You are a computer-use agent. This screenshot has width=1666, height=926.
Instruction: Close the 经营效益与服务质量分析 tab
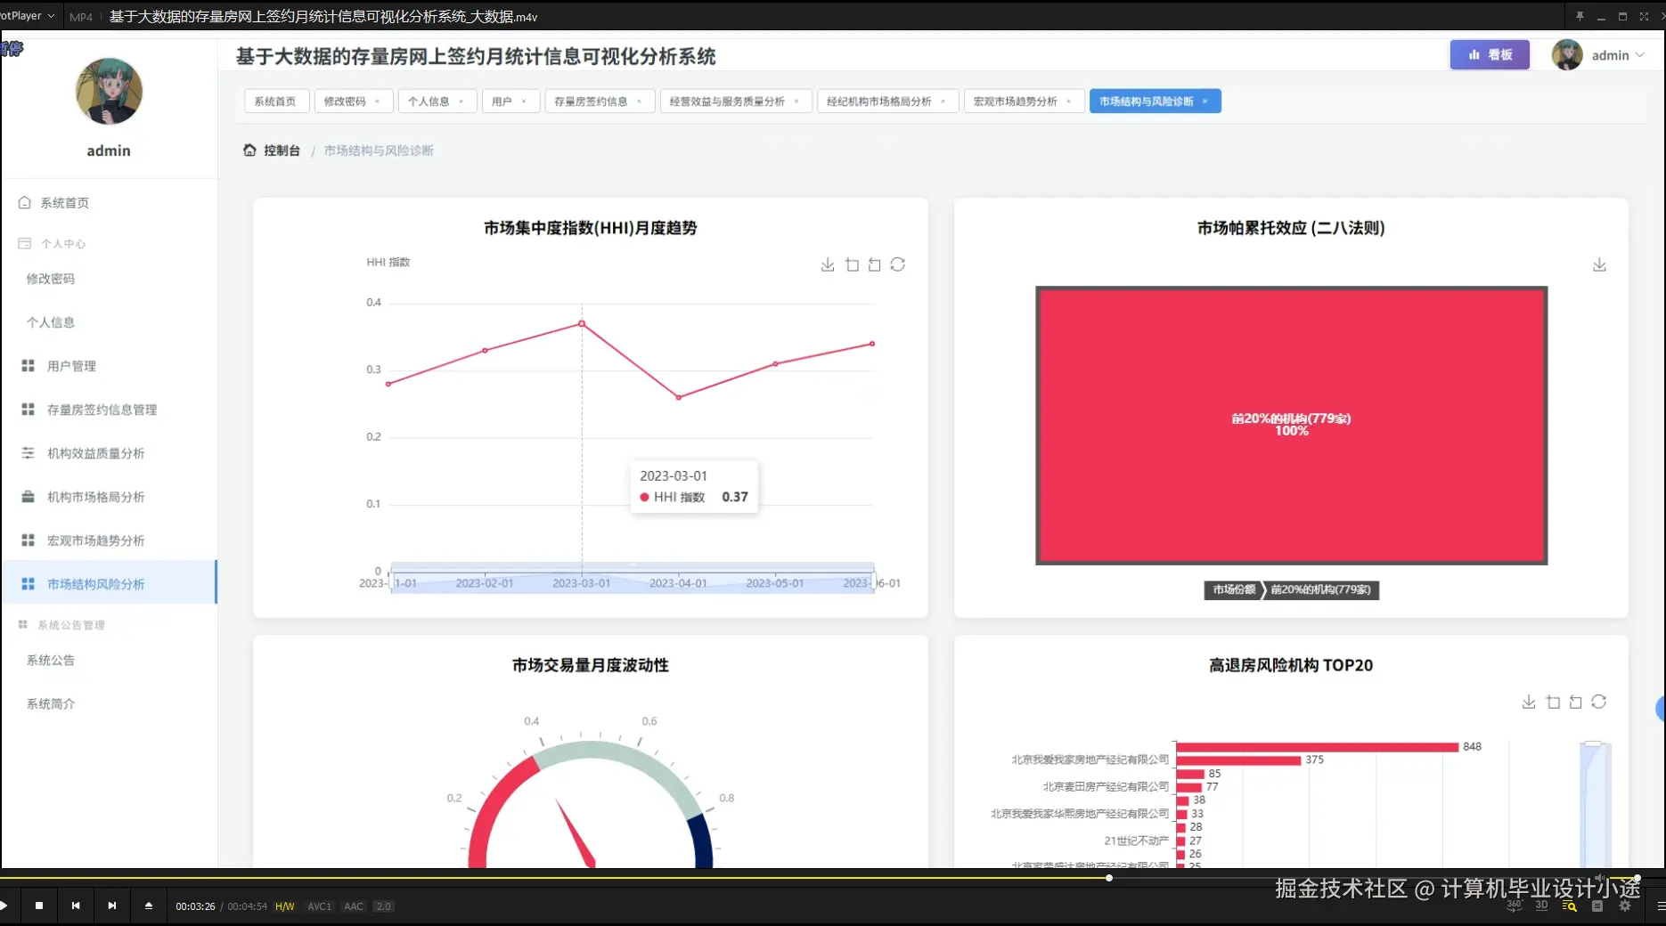pyautogui.click(x=796, y=102)
